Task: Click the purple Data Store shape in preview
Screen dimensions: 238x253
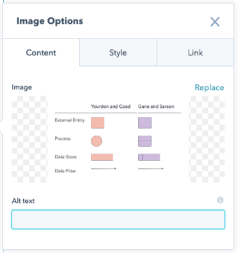Action: pyautogui.click(x=149, y=157)
